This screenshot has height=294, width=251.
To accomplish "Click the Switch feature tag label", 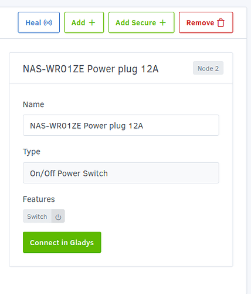I will (x=37, y=216).
